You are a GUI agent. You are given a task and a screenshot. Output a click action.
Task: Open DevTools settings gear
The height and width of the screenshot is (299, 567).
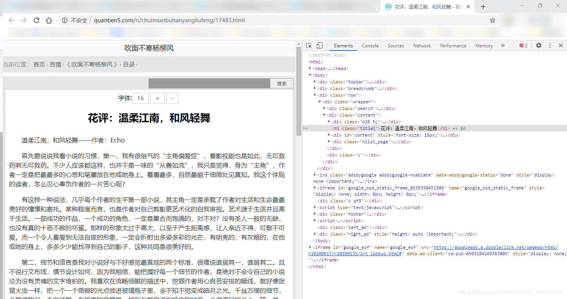click(x=539, y=45)
